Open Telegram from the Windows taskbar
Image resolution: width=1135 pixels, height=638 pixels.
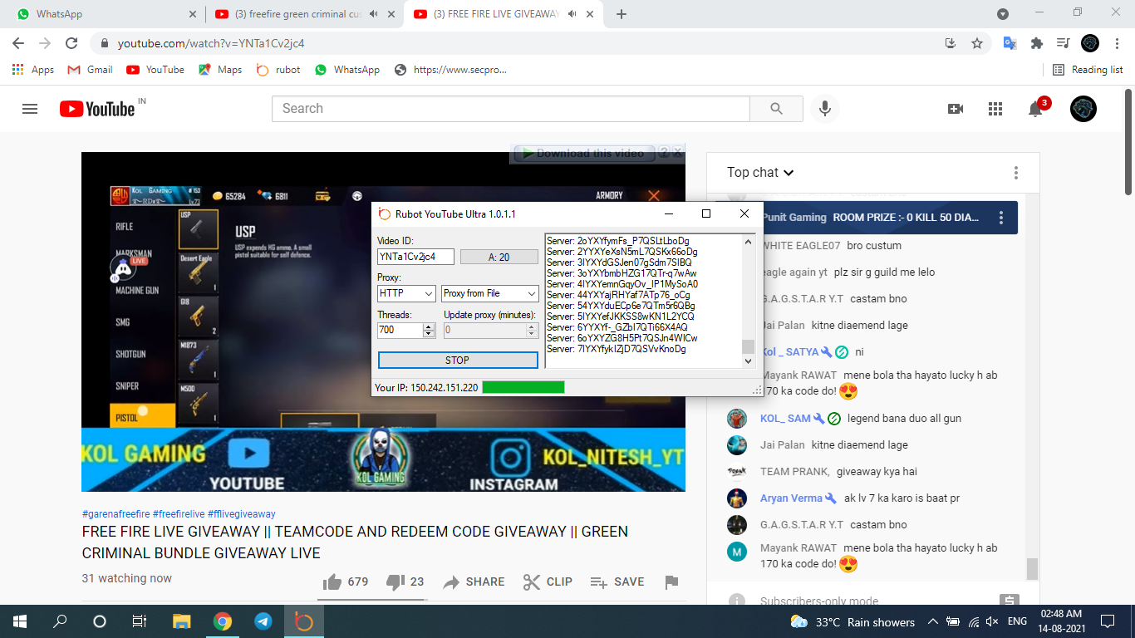[x=263, y=621]
